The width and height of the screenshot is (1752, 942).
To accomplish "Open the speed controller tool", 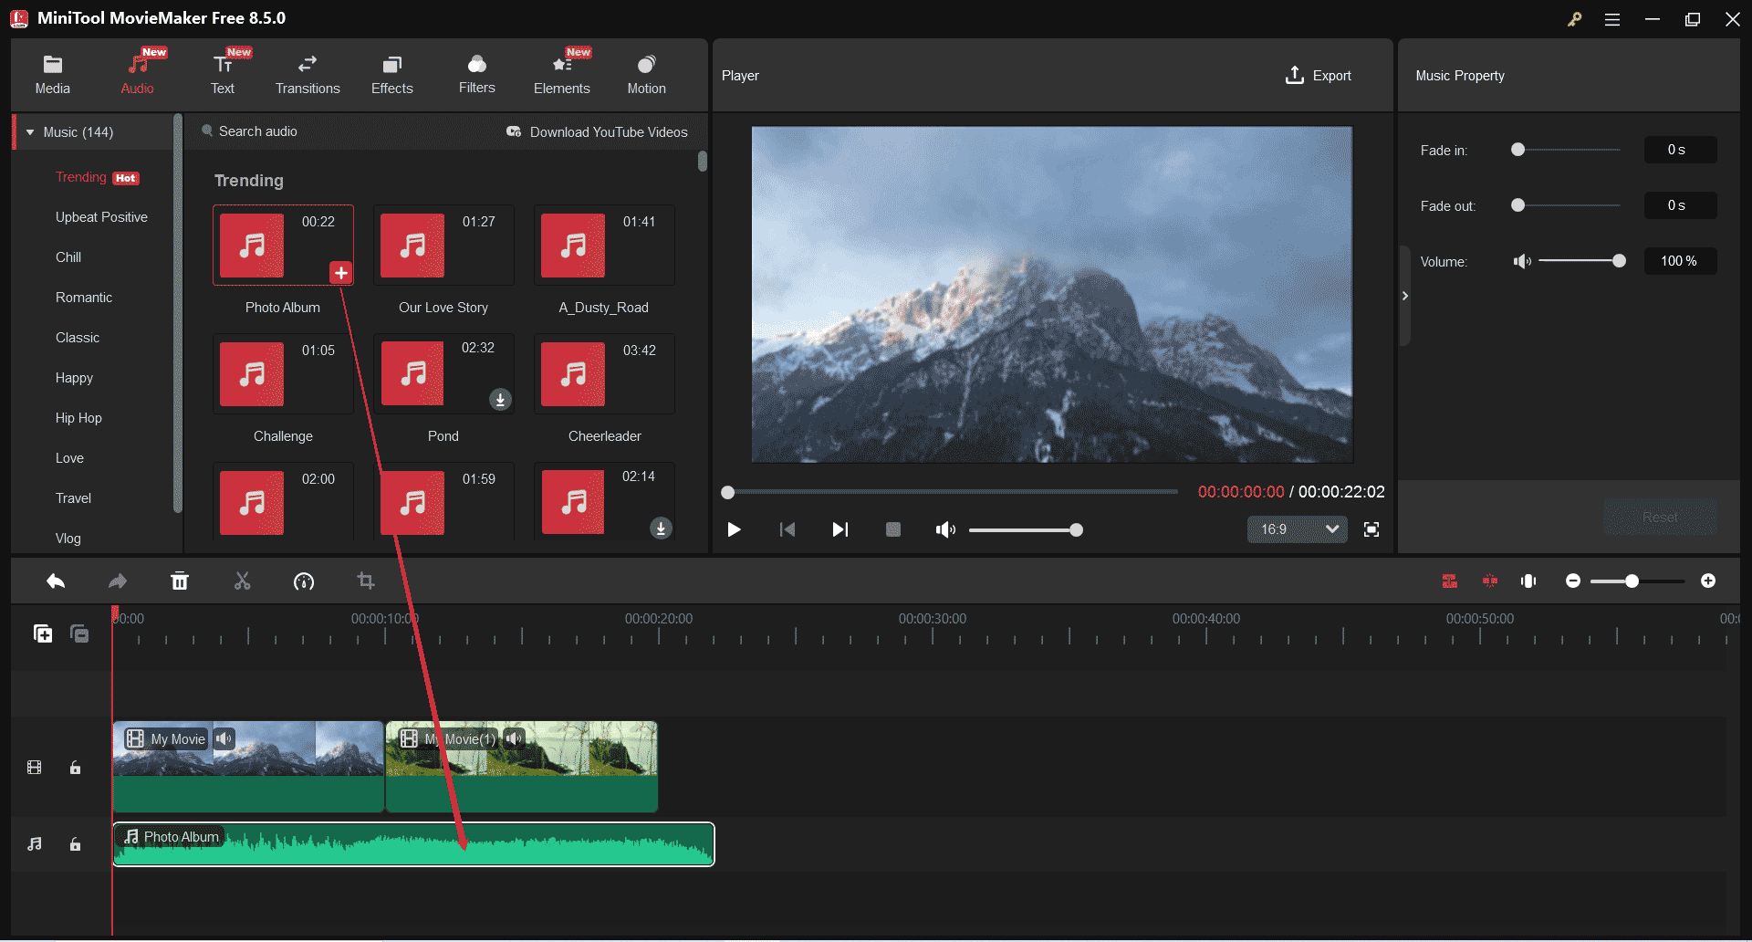I will click(304, 581).
